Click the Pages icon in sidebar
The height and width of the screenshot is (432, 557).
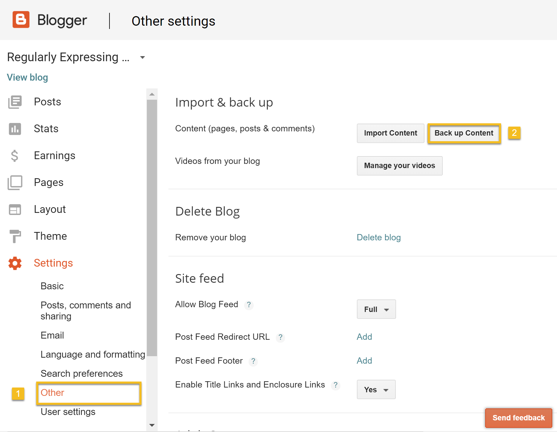click(x=15, y=182)
